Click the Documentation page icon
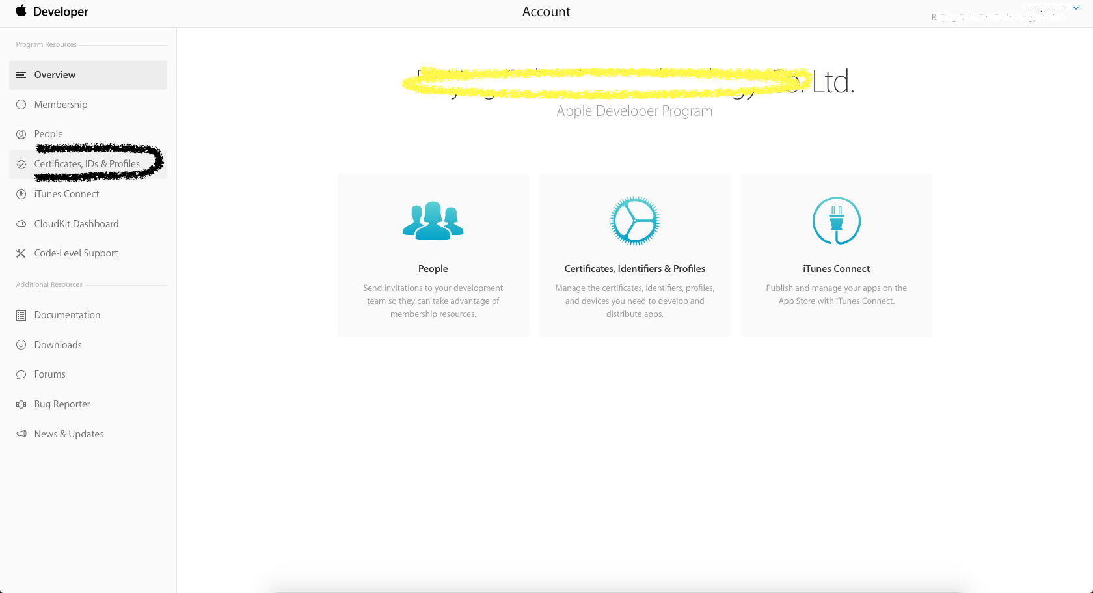 [x=21, y=315]
